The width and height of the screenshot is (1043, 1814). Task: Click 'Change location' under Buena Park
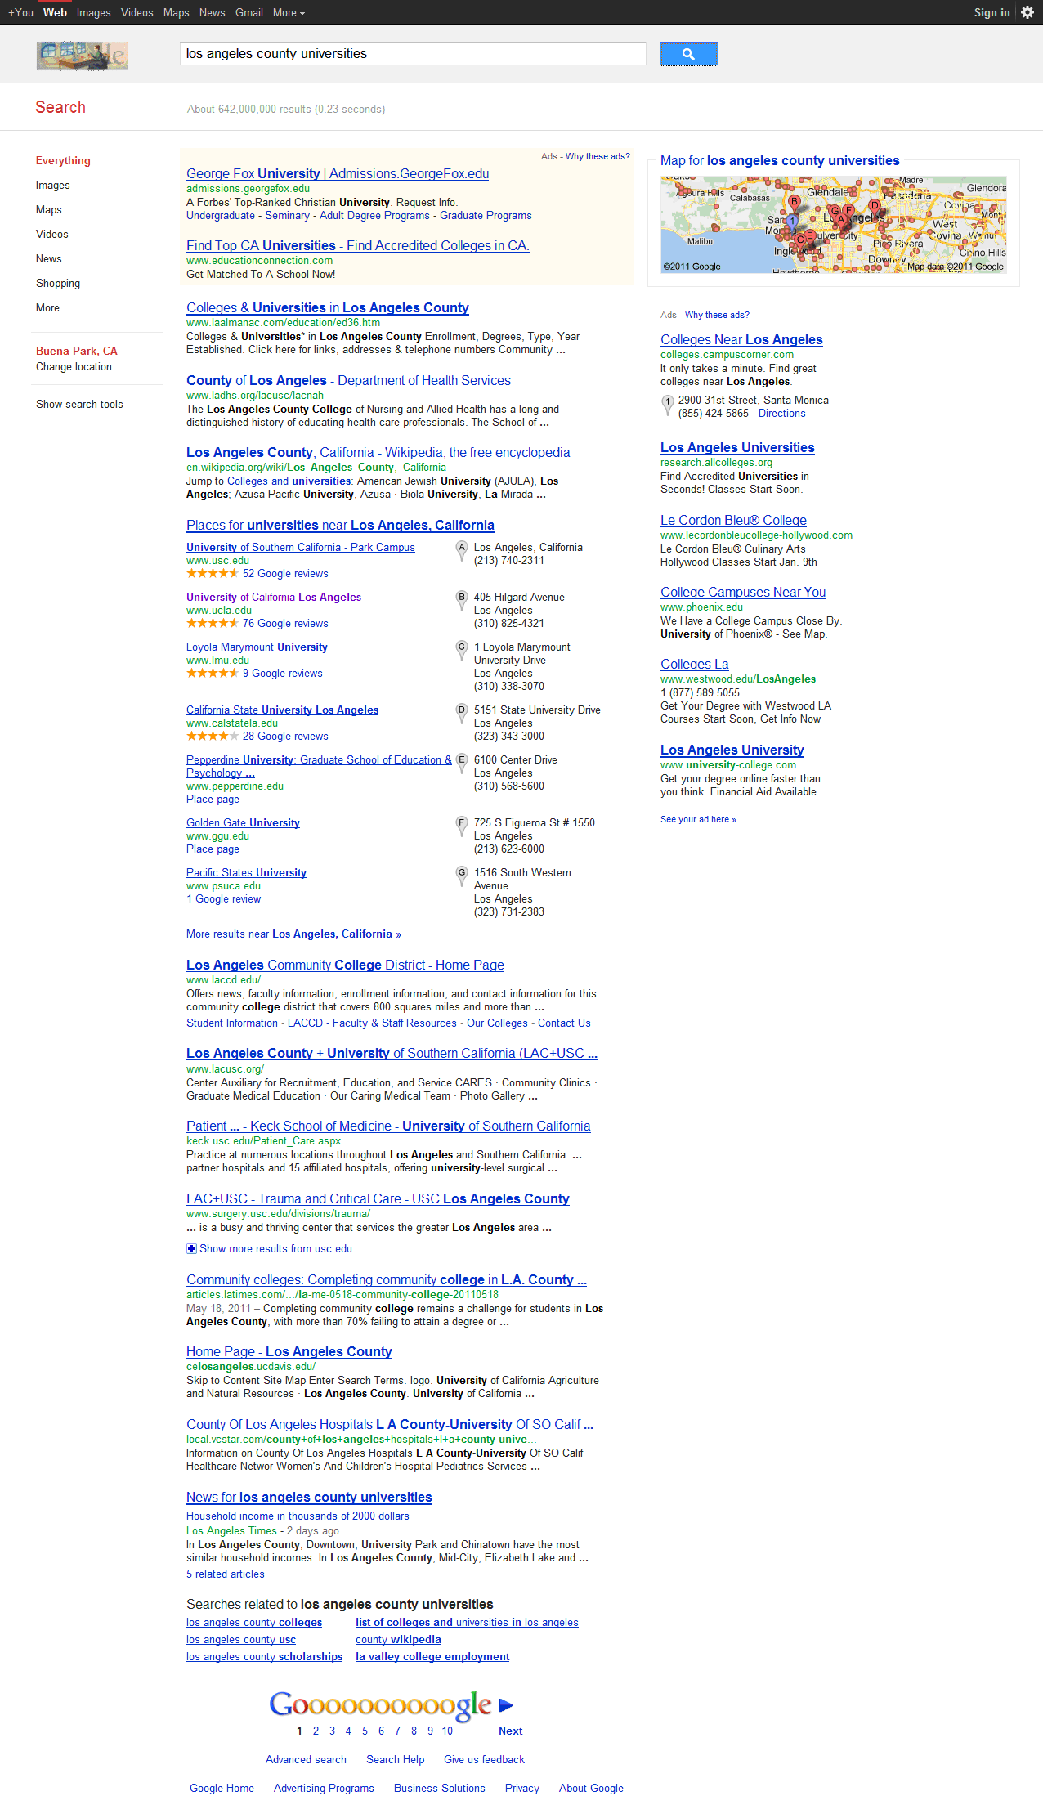[74, 367]
